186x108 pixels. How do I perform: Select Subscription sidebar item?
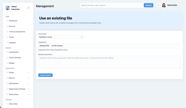pos(14,94)
